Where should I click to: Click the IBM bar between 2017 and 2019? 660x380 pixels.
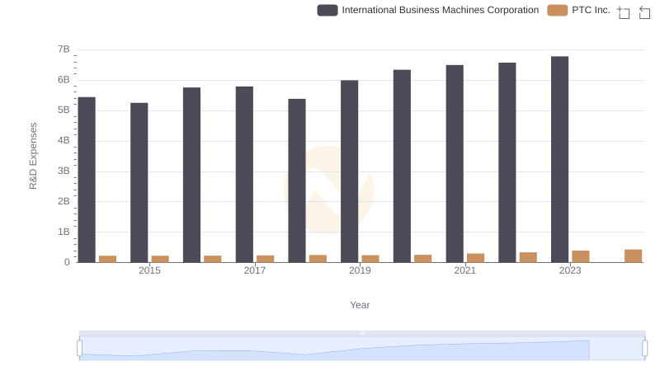click(x=297, y=181)
